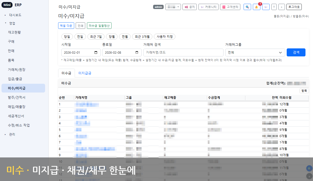Go to 판매 in sidebar
Screen dimensions: 313x181
(x=11, y=51)
